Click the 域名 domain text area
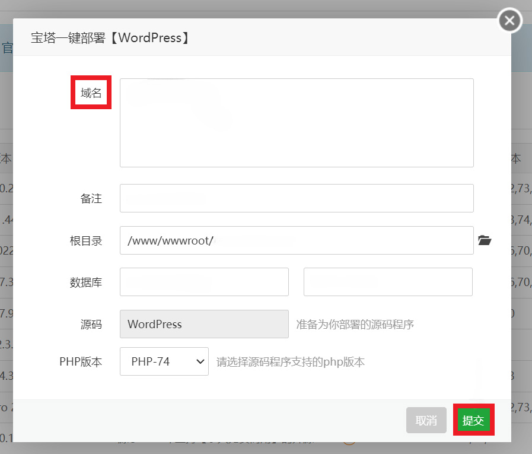This screenshot has height=454, width=532. (x=297, y=123)
